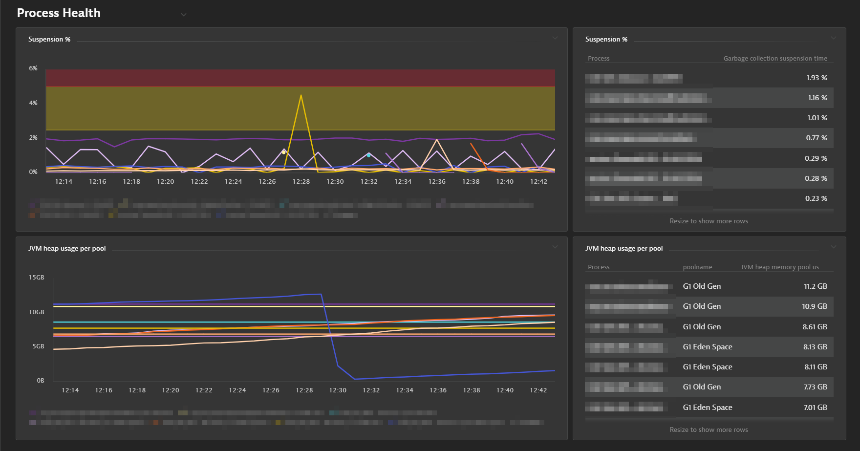Viewport: 860px width, 451px height.
Task: Select G1 Old Gen in the 8.61 GB row
Action: [702, 327]
